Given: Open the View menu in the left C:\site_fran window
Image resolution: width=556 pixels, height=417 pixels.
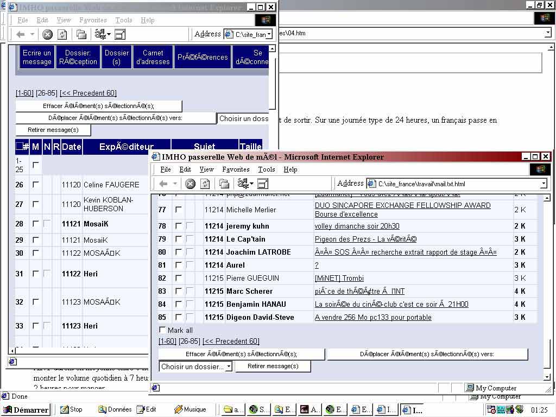Looking at the screenshot, I should coord(64,20).
